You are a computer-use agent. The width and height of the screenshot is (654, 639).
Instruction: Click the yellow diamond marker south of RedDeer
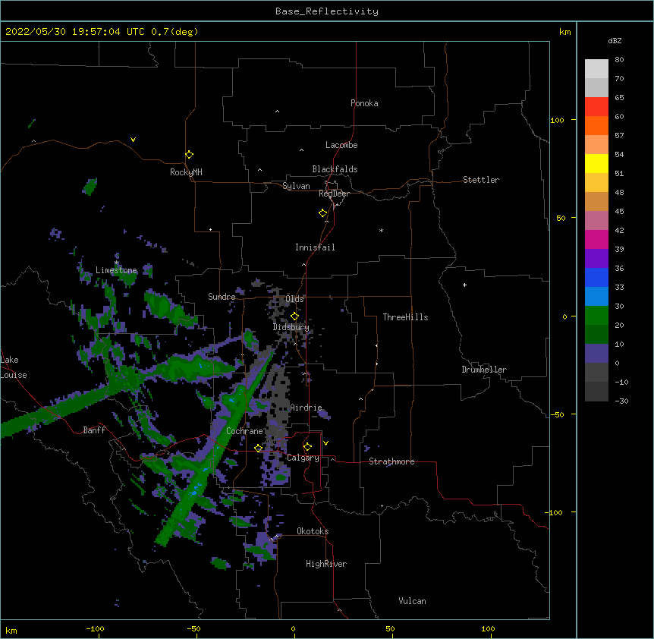[322, 213]
